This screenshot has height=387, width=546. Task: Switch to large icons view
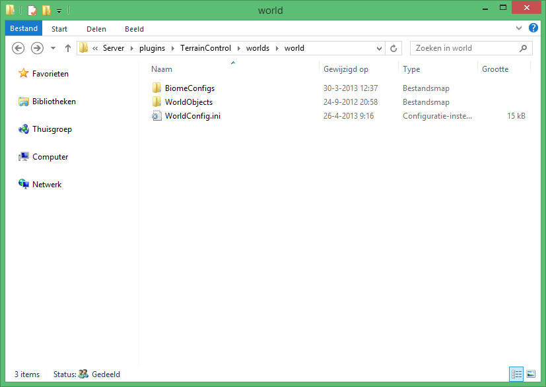[530, 374]
